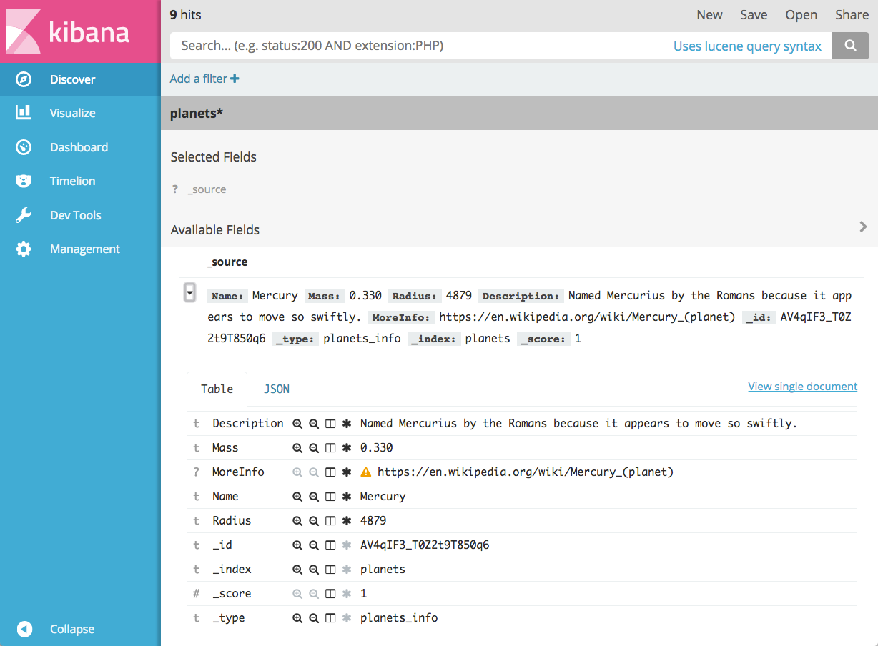Click the AV4qIF3_T0Z2t9T850q6 id value

tap(425, 545)
